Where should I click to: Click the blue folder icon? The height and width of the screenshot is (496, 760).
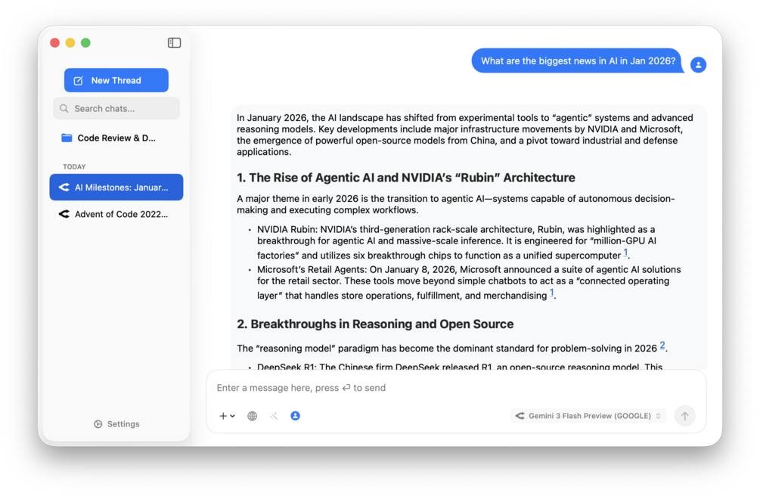pos(67,138)
